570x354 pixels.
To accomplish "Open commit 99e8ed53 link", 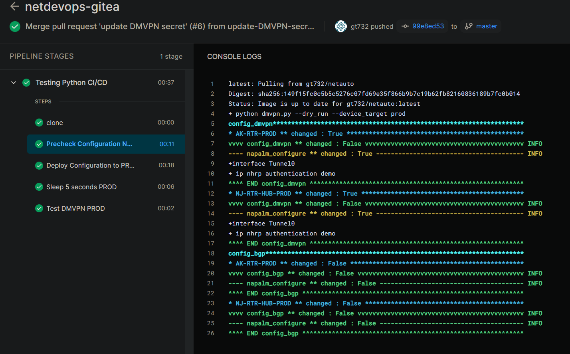I will pos(428,26).
